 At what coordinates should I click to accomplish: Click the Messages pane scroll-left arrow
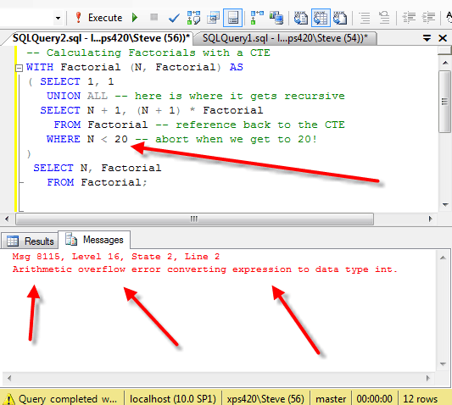coord(9,378)
